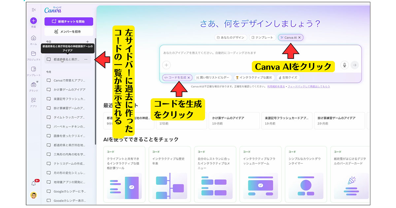Activate the microphone icon in the prompt box
The width and height of the screenshot is (396, 208).
click(345, 65)
